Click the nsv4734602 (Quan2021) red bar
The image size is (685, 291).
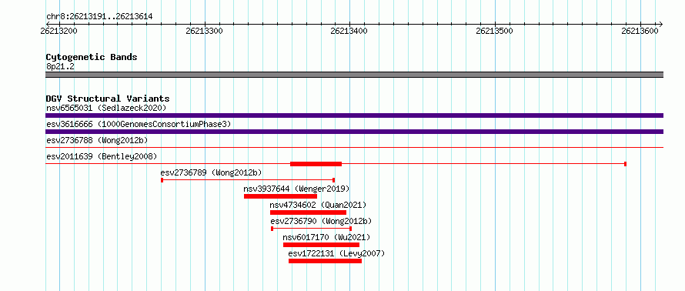308,212
